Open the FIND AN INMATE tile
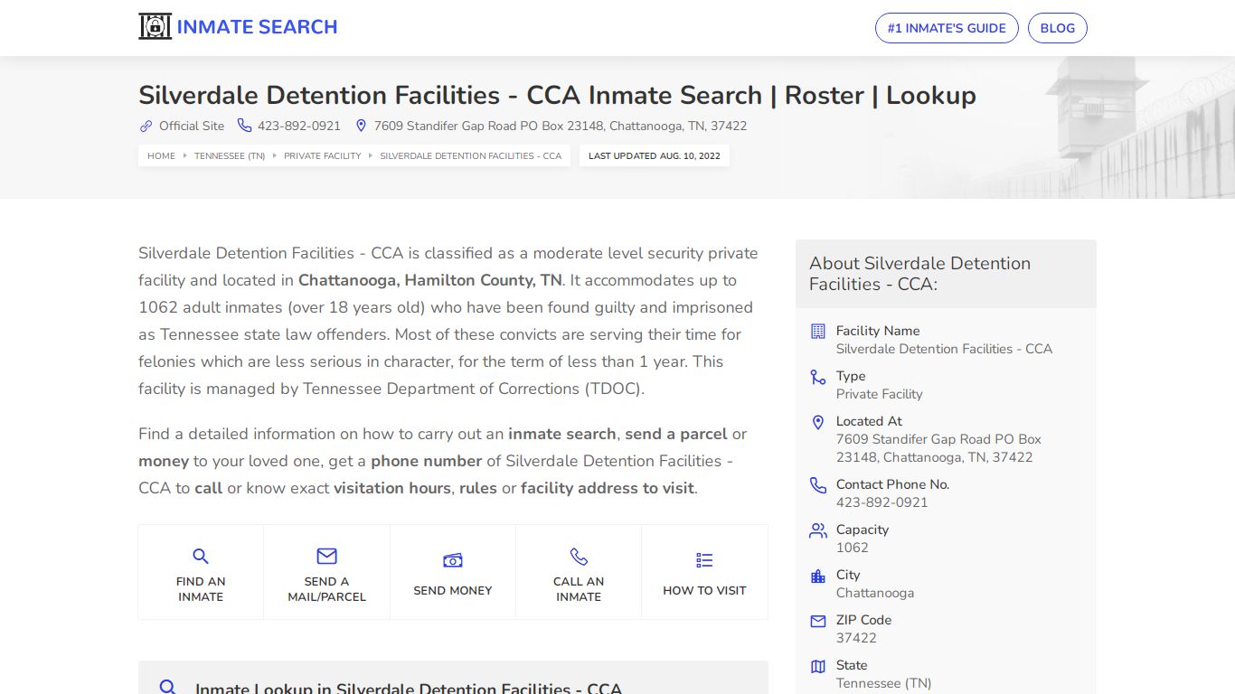Screen dimensions: 1235x694 (x=201, y=572)
